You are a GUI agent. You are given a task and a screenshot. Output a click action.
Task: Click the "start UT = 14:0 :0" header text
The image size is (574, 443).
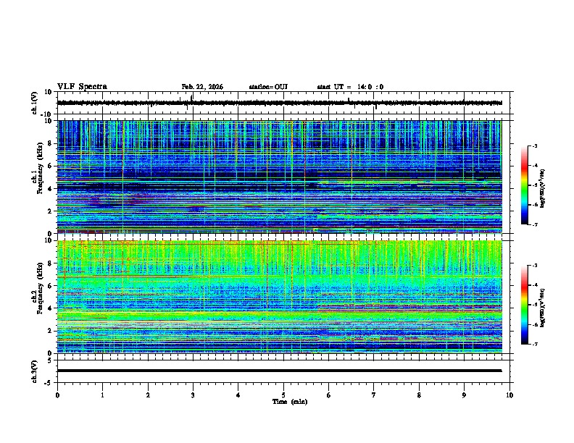[x=350, y=87]
